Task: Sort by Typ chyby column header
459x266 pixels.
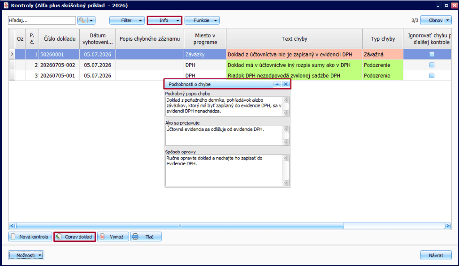Action: [x=383, y=39]
